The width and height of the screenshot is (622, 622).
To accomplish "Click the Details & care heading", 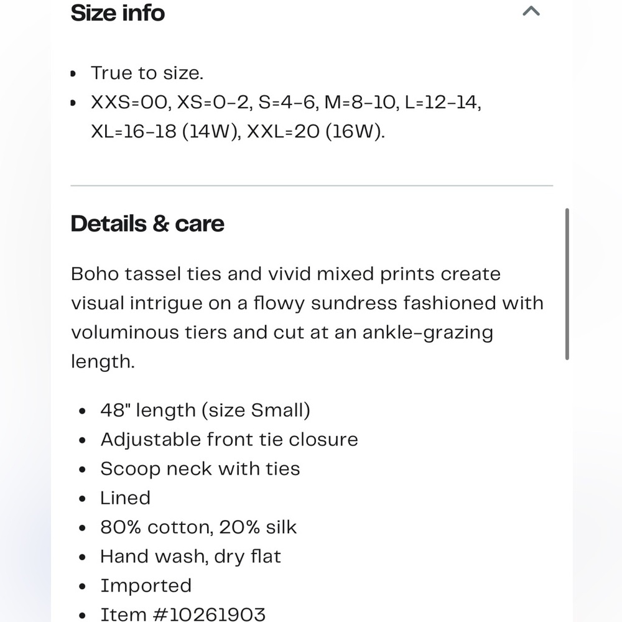I will tap(147, 224).
